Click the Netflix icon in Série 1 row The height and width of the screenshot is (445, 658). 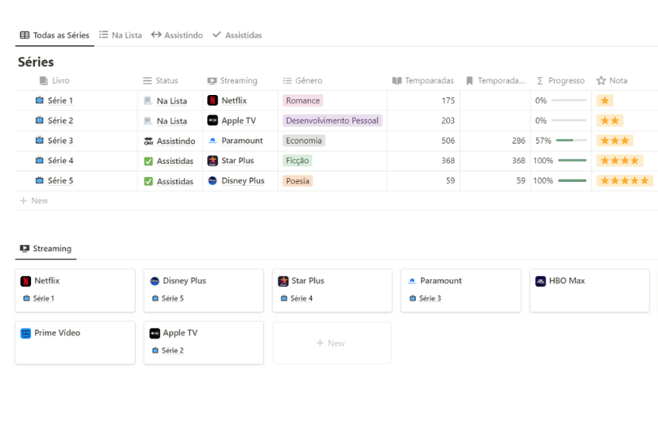point(213,101)
